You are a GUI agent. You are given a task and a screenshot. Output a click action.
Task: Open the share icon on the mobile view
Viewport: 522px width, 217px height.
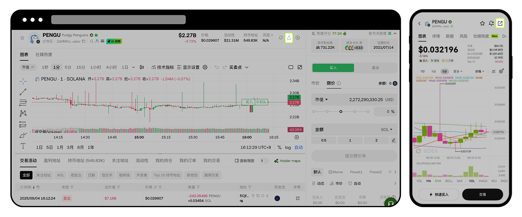(x=500, y=23)
